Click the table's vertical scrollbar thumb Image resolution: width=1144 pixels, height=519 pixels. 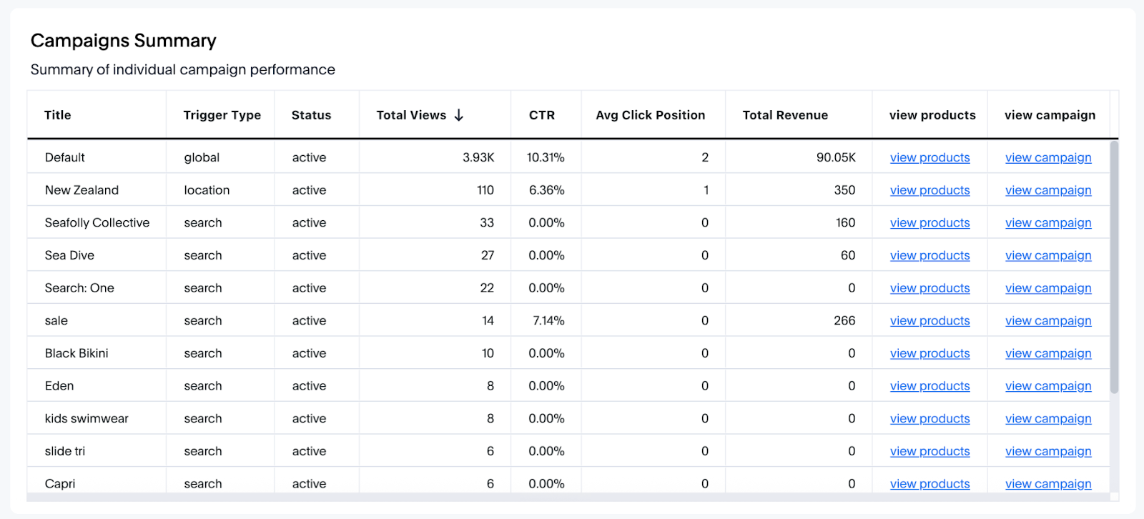[1113, 266]
